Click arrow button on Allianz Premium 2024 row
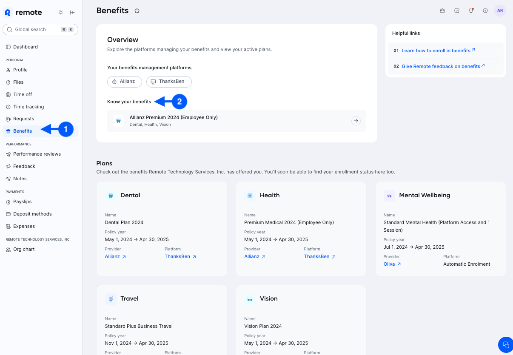 (356, 121)
